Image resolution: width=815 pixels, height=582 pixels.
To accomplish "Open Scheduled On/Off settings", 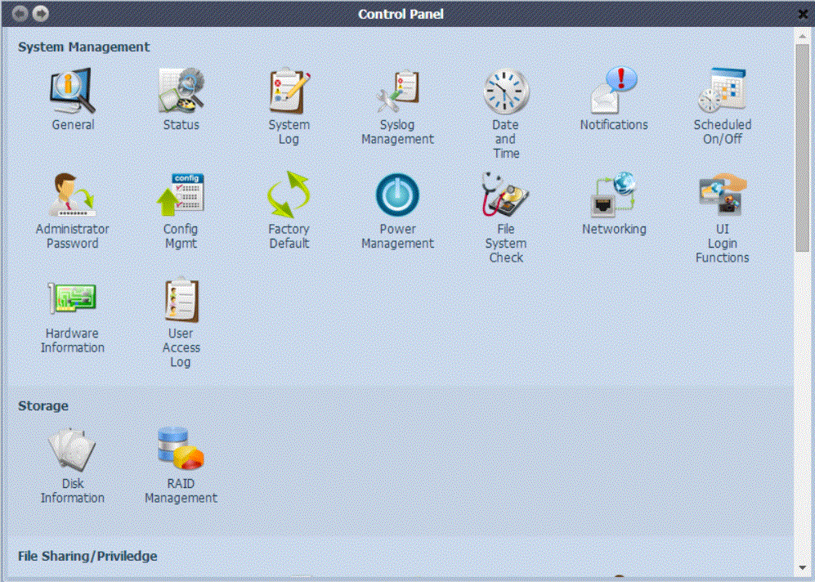I will [723, 91].
